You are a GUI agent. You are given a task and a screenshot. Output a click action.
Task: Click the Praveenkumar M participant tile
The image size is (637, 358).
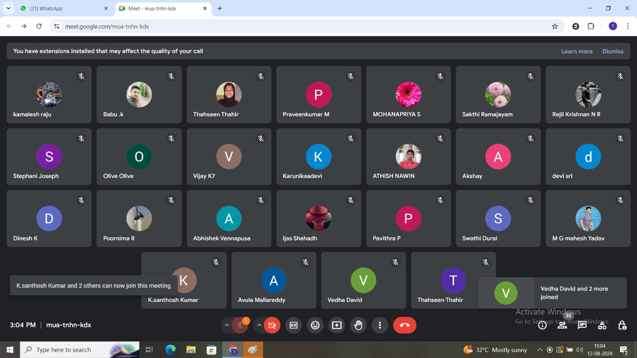click(x=318, y=95)
